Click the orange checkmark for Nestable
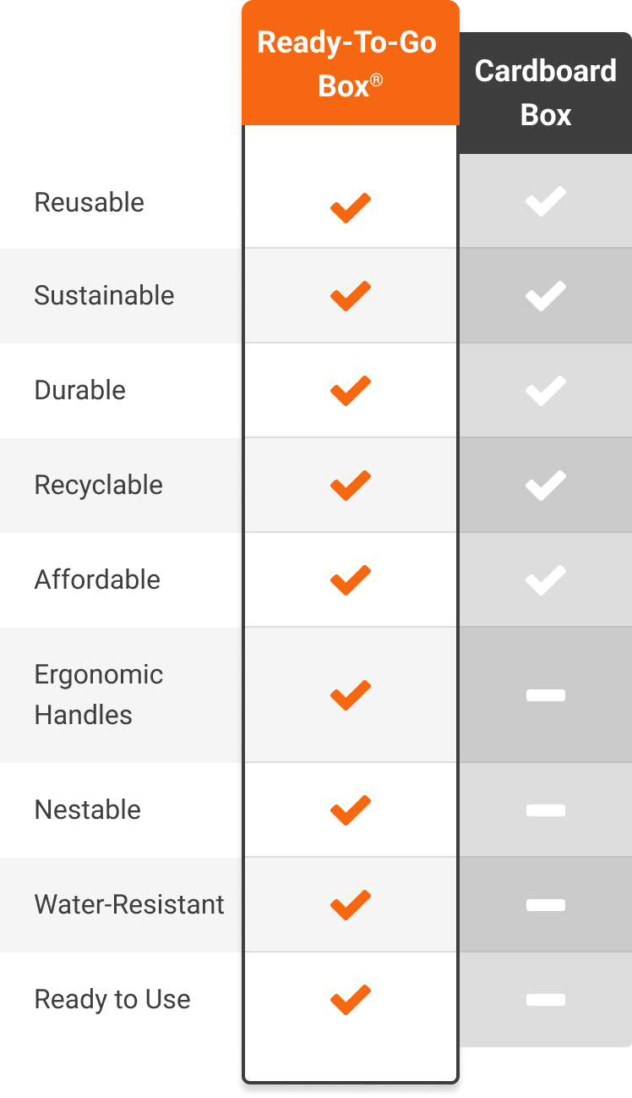The width and height of the screenshot is (632, 1098). pos(350,810)
